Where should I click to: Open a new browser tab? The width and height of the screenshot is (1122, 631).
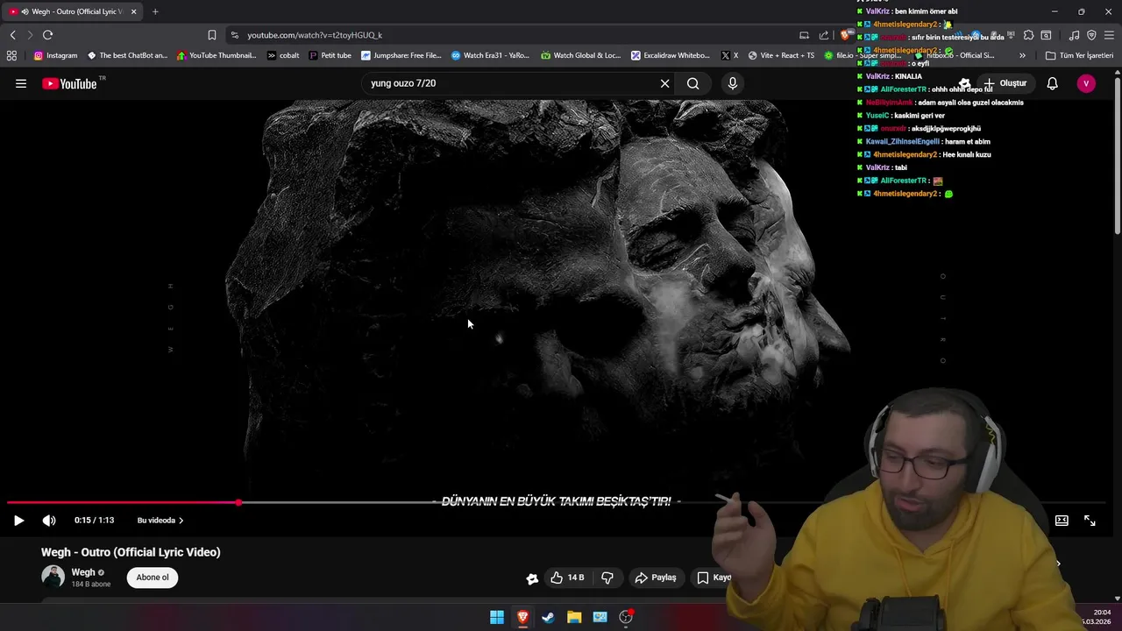tap(155, 11)
